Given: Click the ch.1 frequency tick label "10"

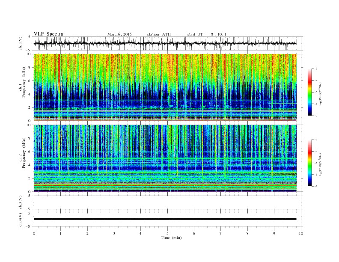Looking at the screenshot, I should [30, 54].
